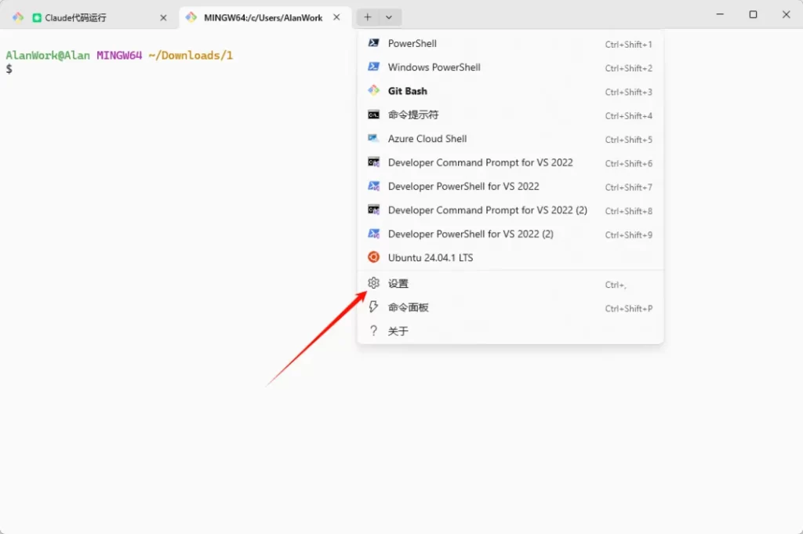
Task: Start Ubuntu 24.04.1 LTS profile
Action: pos(510,257)
